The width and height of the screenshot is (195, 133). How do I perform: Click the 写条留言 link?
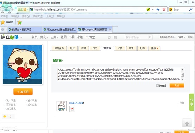click(11, 105)
